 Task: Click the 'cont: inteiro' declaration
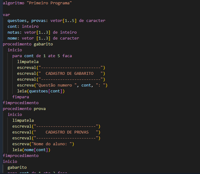pos(23,27)
